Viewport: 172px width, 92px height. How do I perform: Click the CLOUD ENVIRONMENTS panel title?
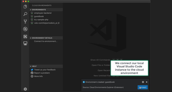coord(42,5)
